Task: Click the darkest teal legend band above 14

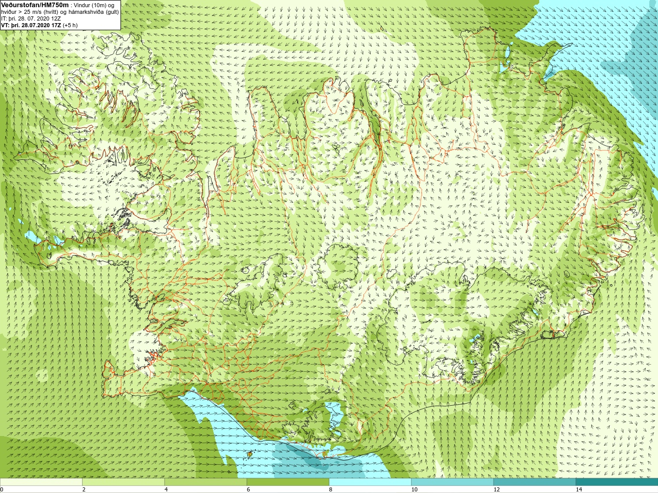Action: click(617, 482)
